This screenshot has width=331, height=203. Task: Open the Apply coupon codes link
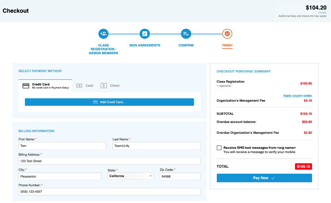pyautogui.click(x=297, y=96)
